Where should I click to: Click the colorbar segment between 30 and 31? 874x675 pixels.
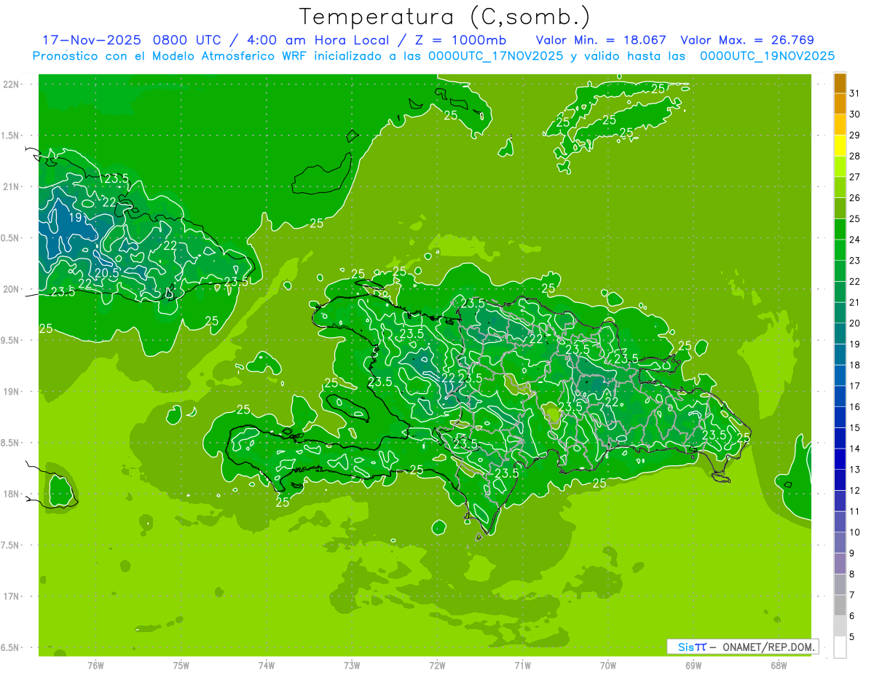(x=840, y=103)
